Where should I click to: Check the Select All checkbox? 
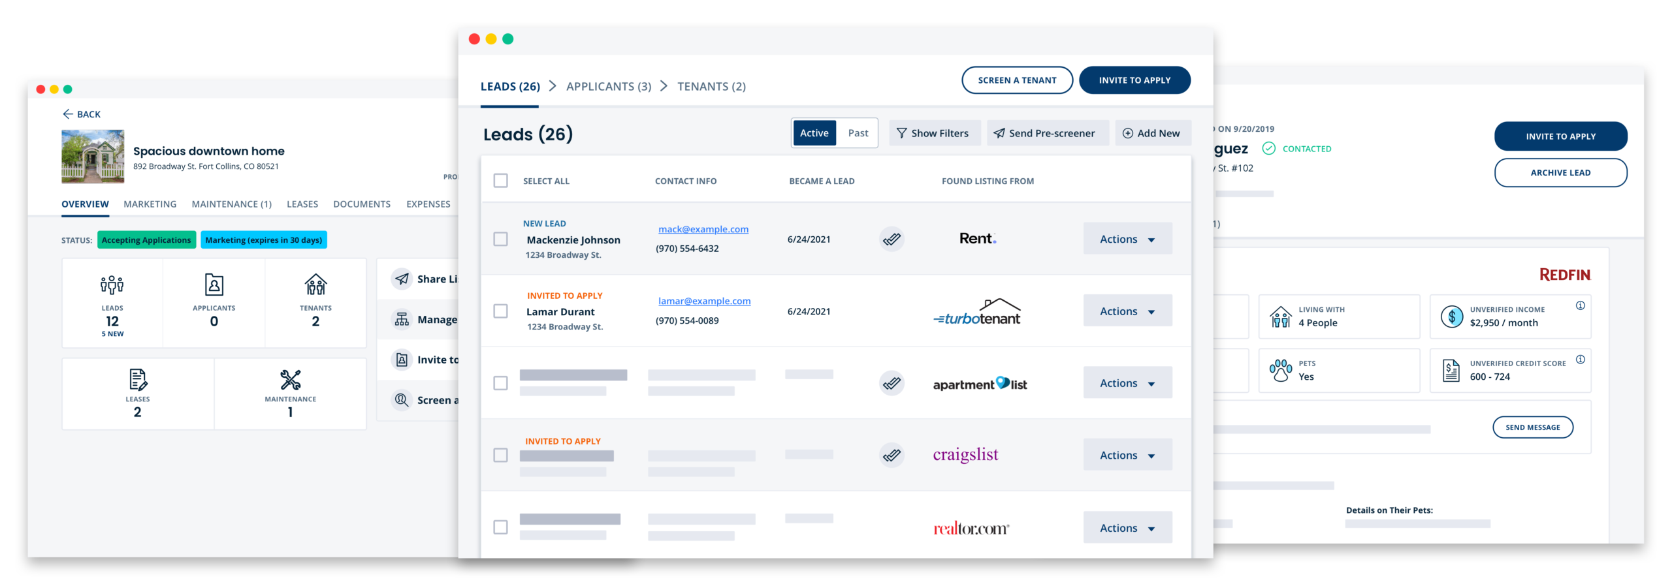coord(500,181)
